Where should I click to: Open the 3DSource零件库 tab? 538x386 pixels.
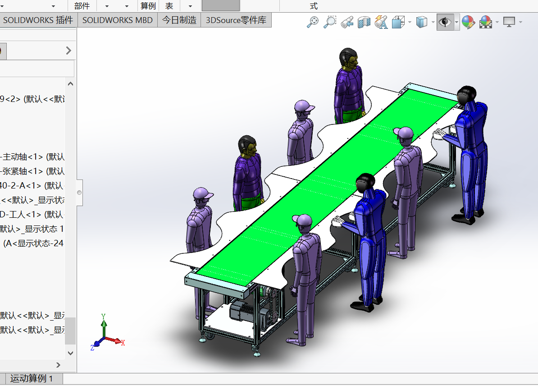[x=236, y=20]
